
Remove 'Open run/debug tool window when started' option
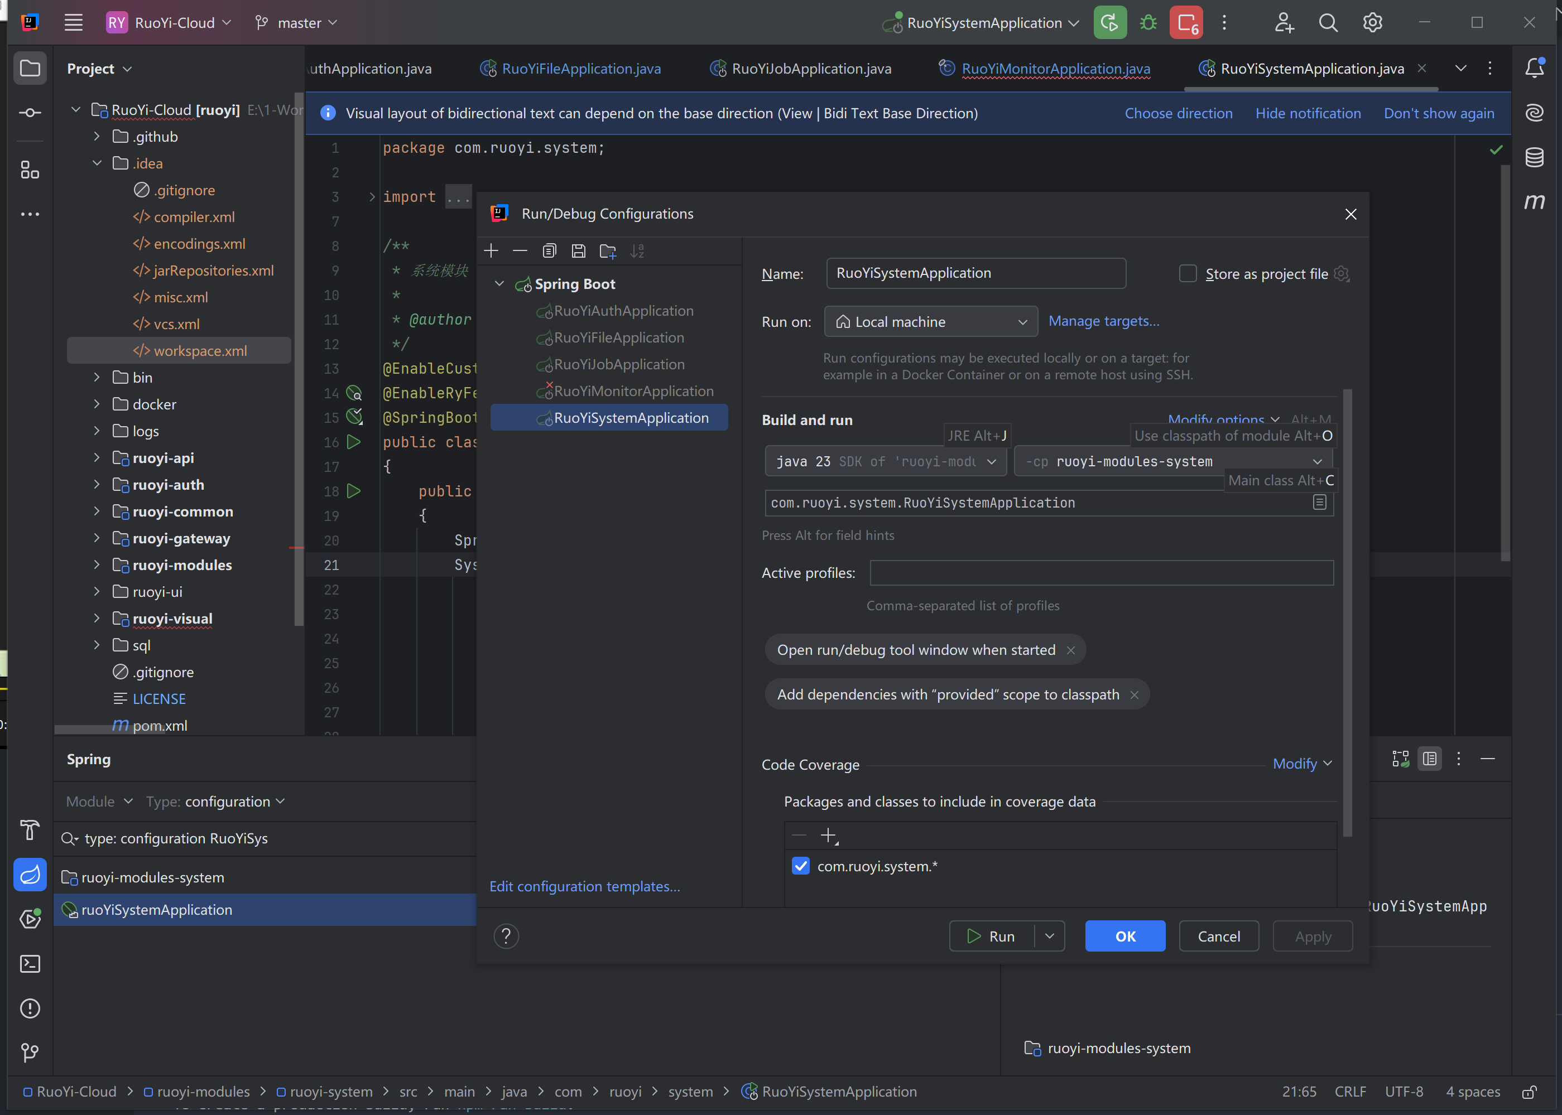pyautogui.click(x=1071, y=650)
